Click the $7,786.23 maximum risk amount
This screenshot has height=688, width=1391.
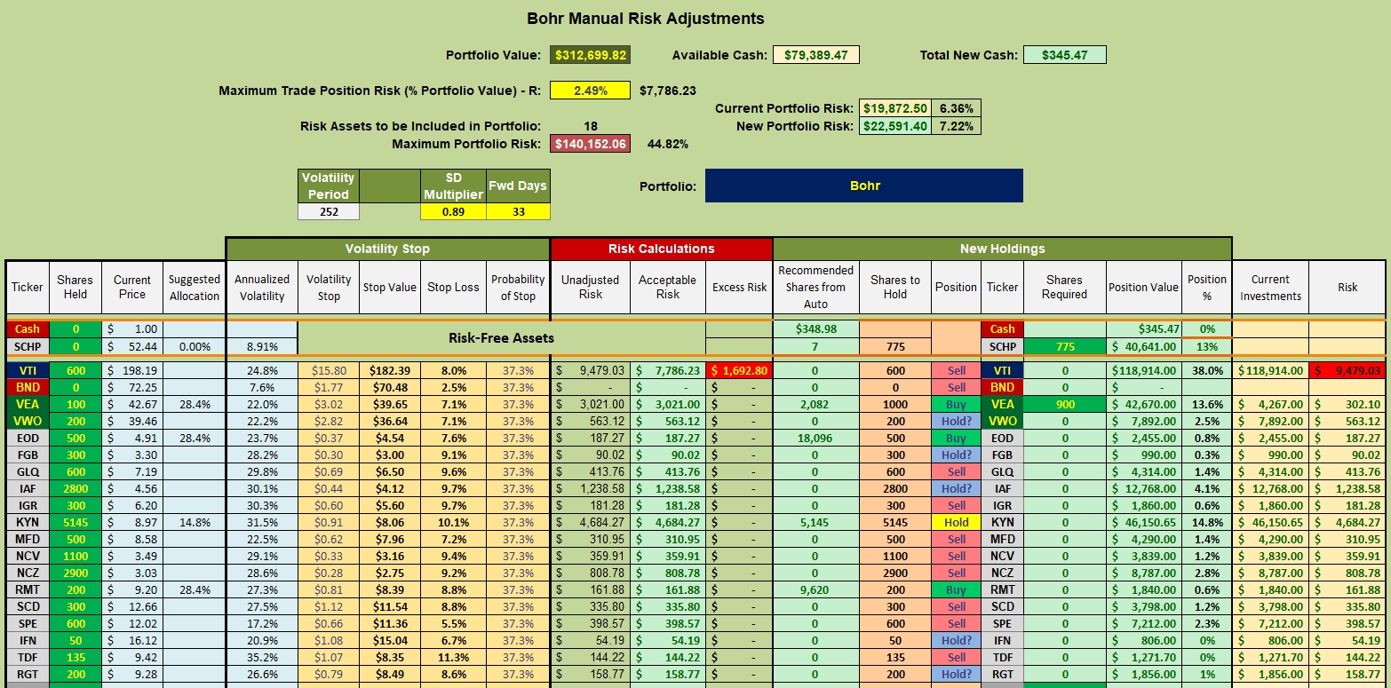point(668,91)
